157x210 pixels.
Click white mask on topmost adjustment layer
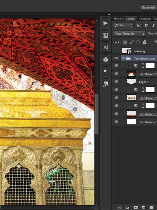click(150, 65)
